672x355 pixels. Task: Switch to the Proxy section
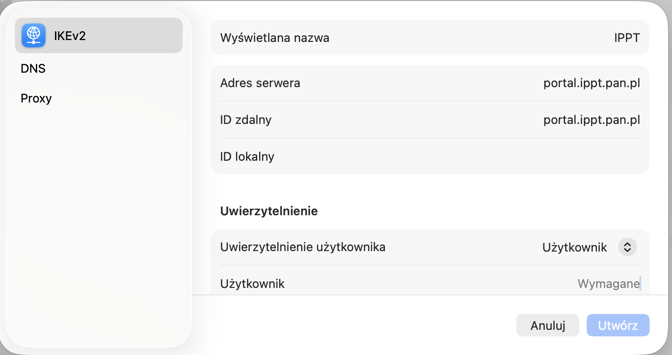pyautogui.click(x=36, y=98)
